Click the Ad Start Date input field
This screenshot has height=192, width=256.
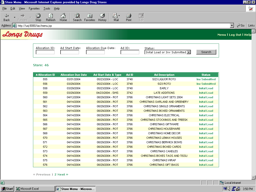point(69,52)
